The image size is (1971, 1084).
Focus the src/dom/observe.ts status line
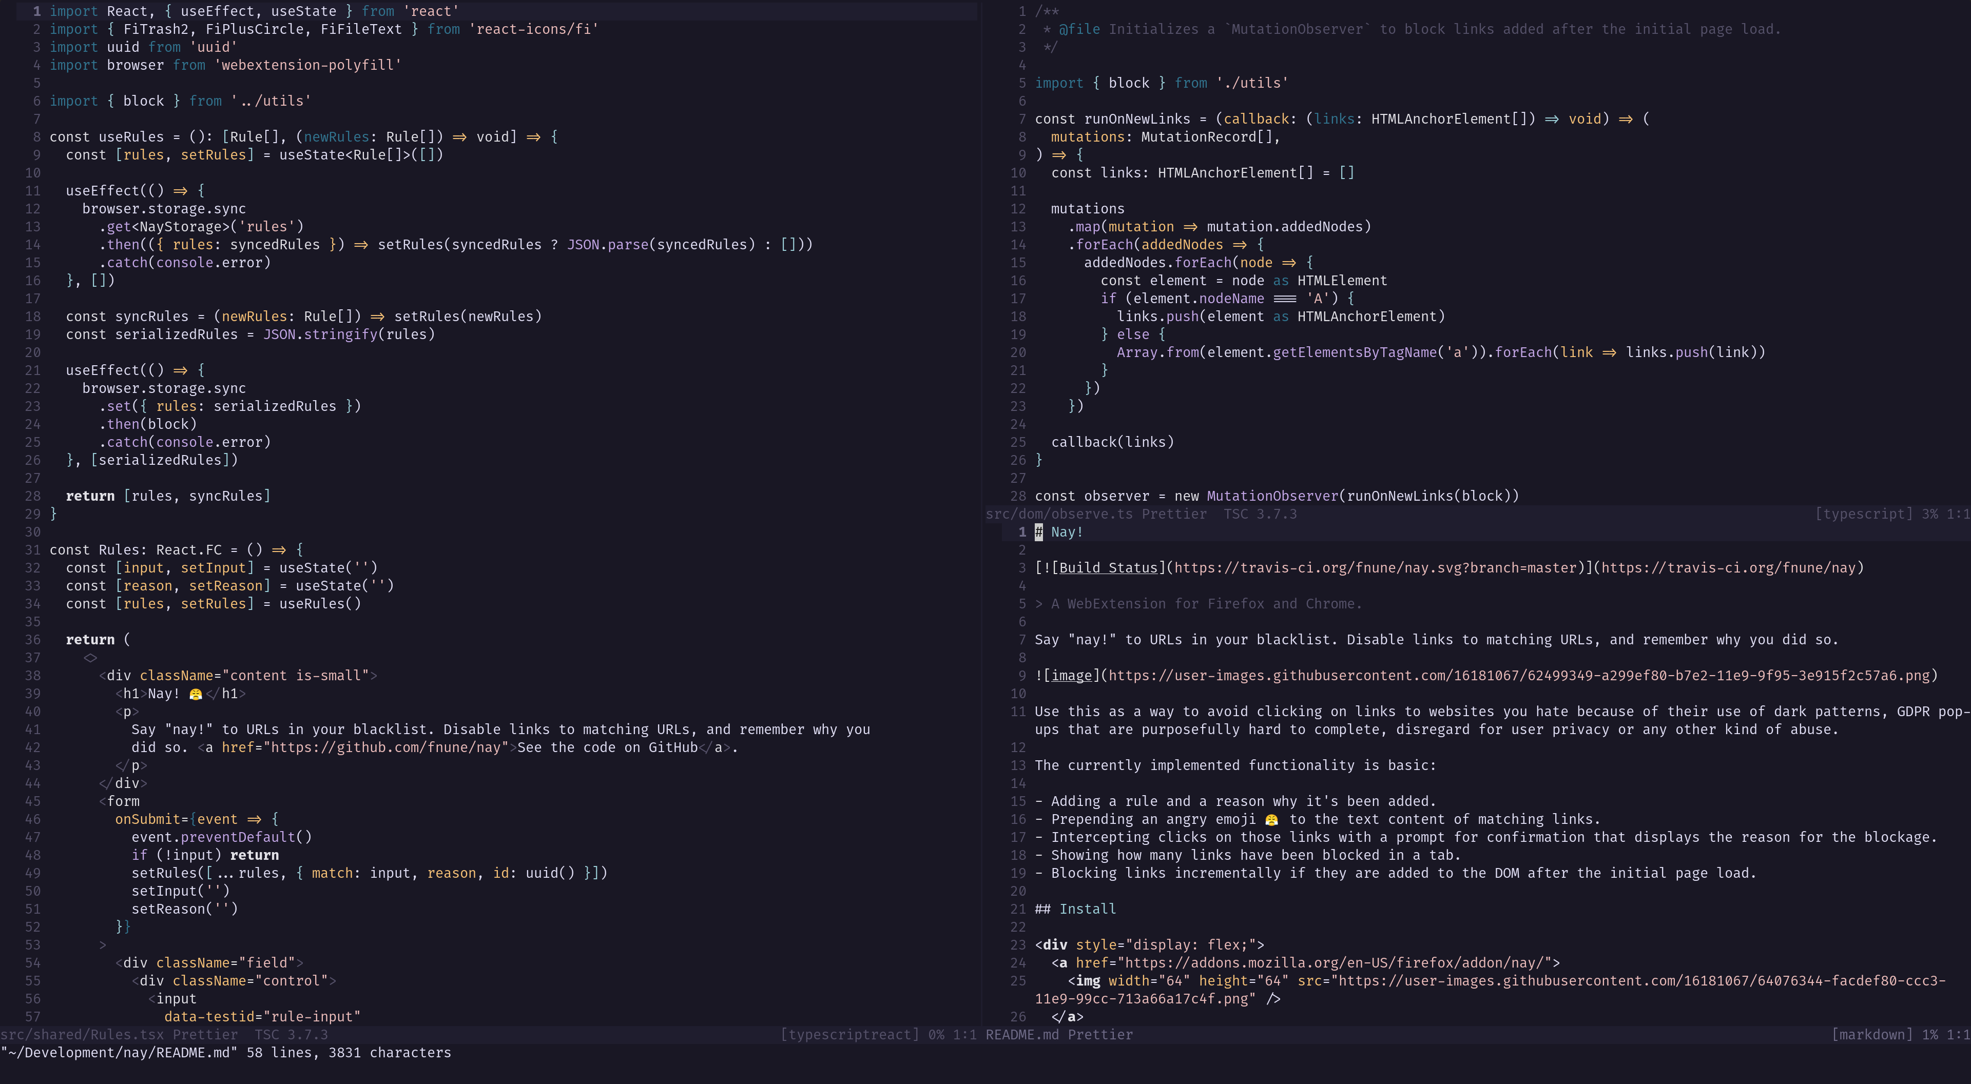1059,514
